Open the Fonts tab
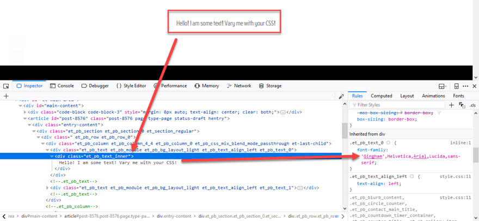Image resolution: width=479 pixels, height=221 pixels. 458,96
